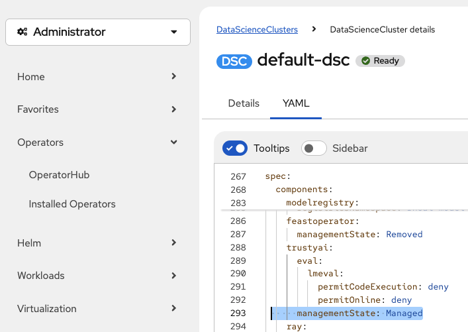Click line number 287 in editor gutter
Image resolution: width=468 pixels, height=332 pixels.
(238, 234)
